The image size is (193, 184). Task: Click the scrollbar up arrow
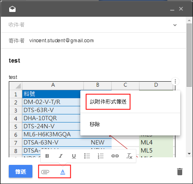189,20
